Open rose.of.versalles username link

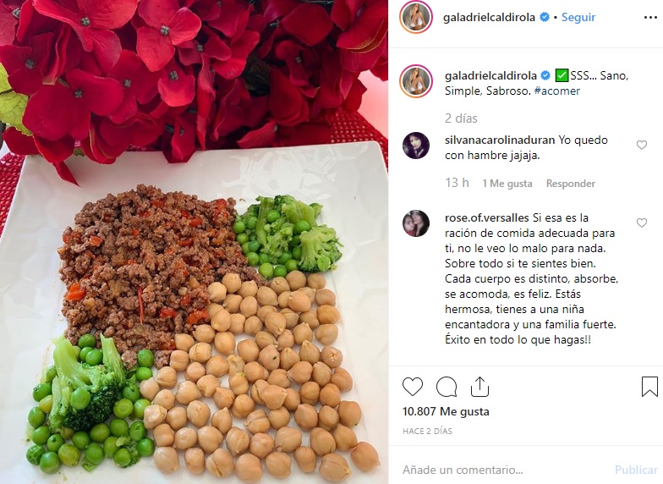(x=487, y=218)
